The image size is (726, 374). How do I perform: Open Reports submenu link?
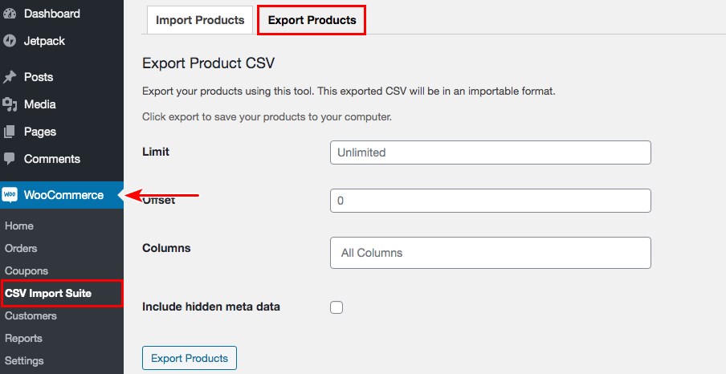tap(23, 339)
